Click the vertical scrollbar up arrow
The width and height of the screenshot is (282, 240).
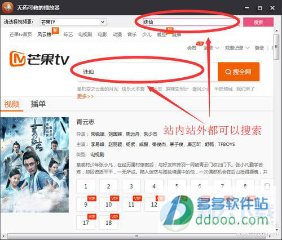[276, 30]
